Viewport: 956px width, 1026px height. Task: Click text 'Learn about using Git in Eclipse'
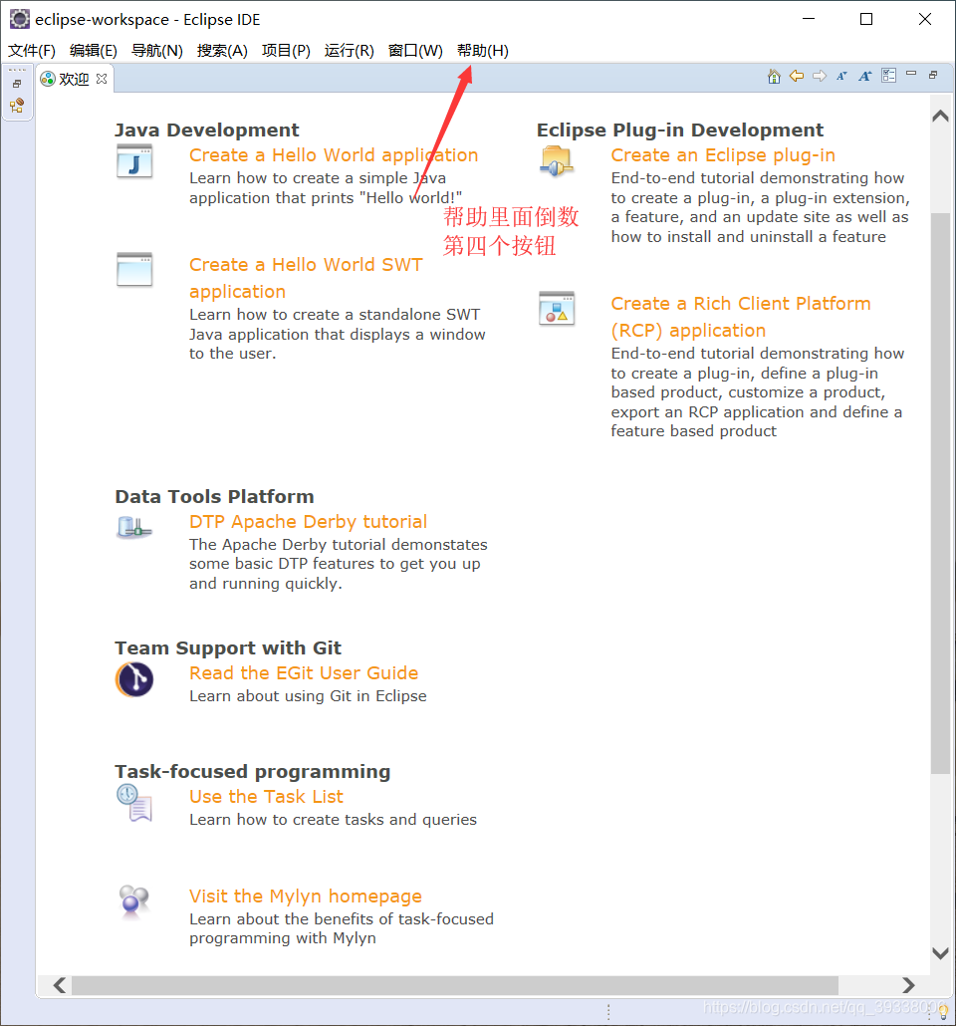(x=308, y=695)
